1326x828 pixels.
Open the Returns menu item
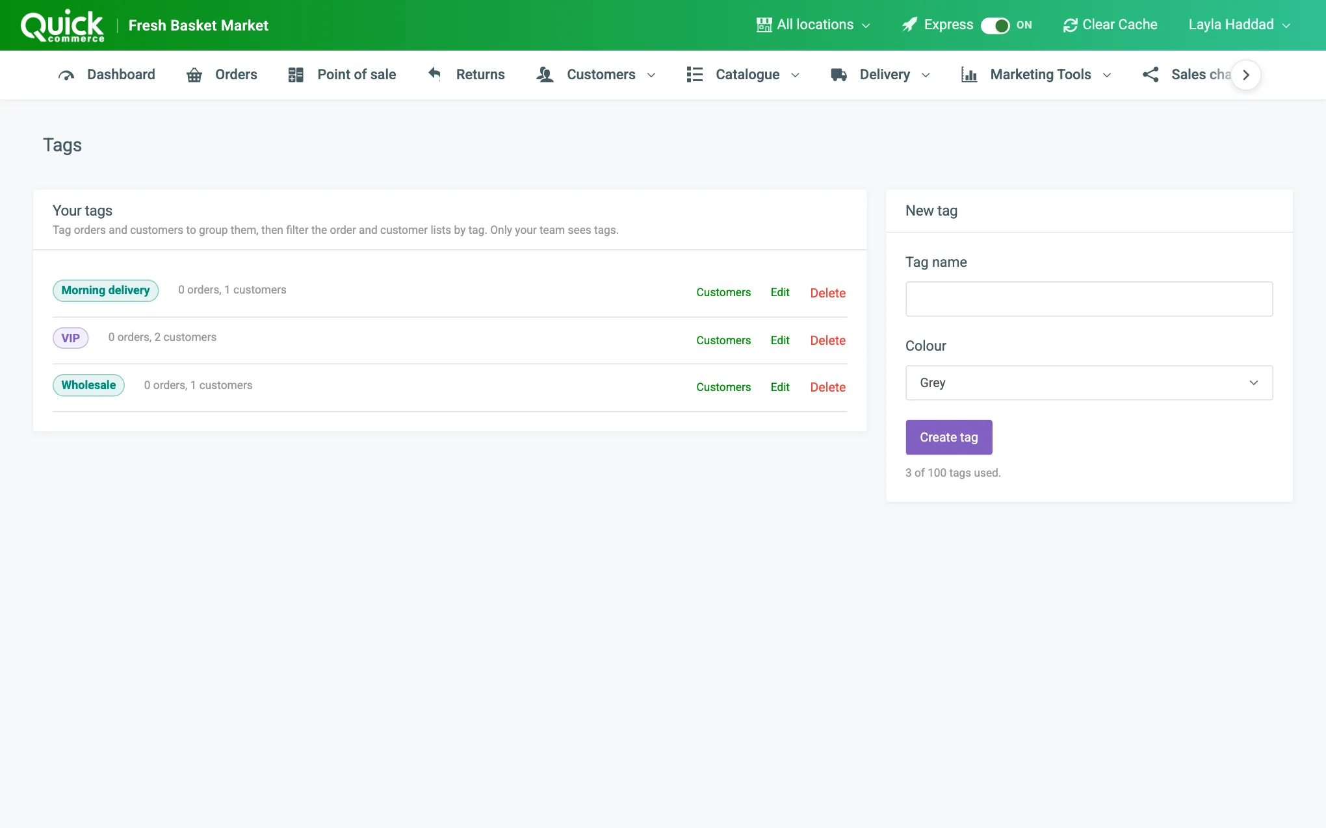point(466,75)
